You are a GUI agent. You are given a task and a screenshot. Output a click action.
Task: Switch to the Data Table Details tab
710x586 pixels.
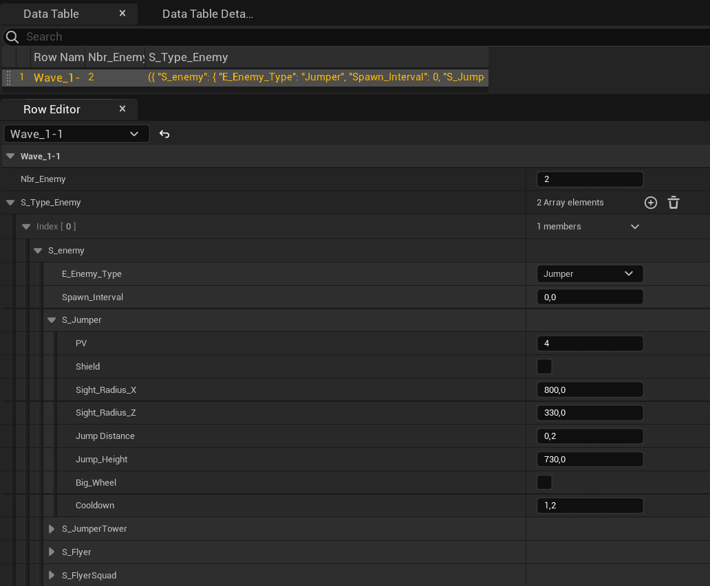coord(207,14)
